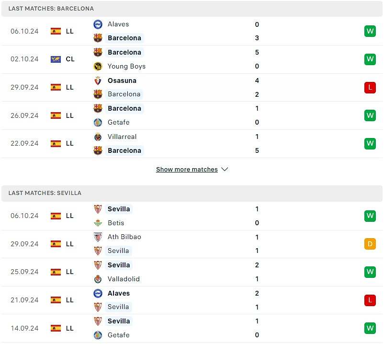Click the Alaves club crest icon
384x344 pixels.
98,24
